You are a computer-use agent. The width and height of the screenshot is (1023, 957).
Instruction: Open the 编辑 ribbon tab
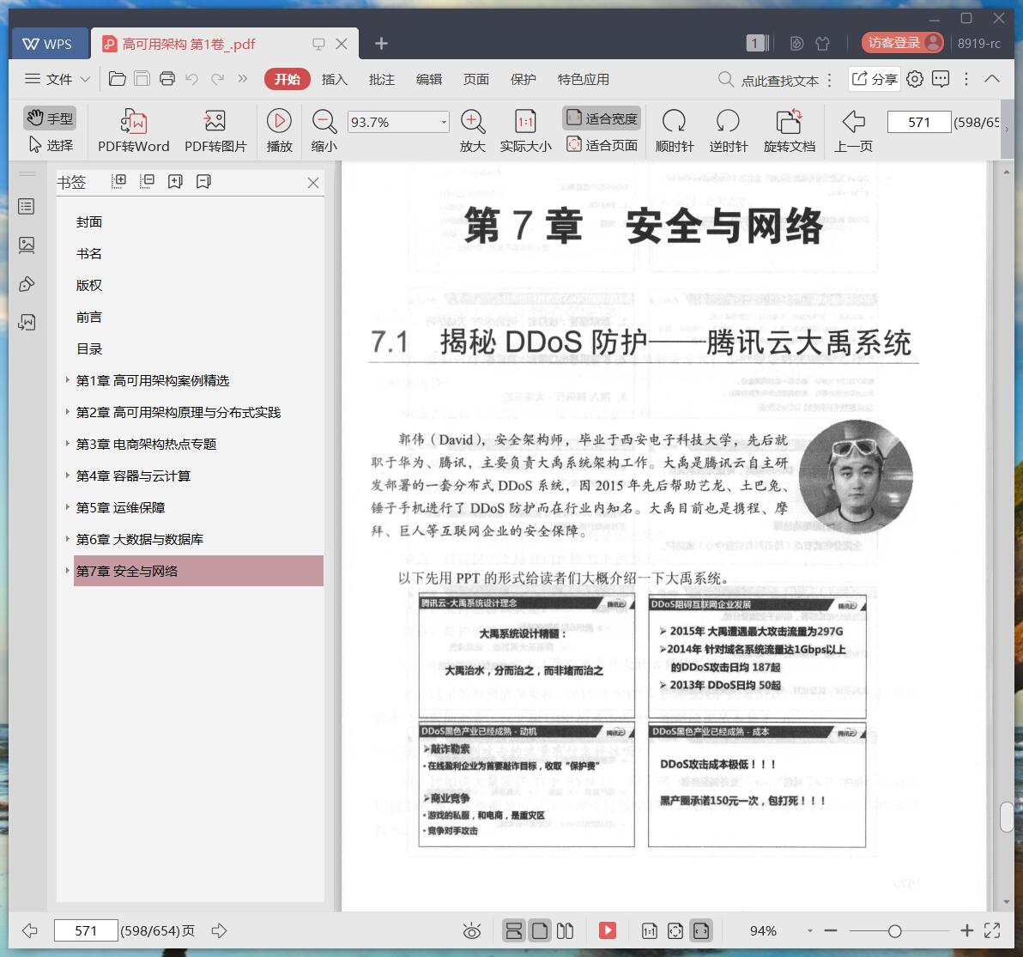428,79
